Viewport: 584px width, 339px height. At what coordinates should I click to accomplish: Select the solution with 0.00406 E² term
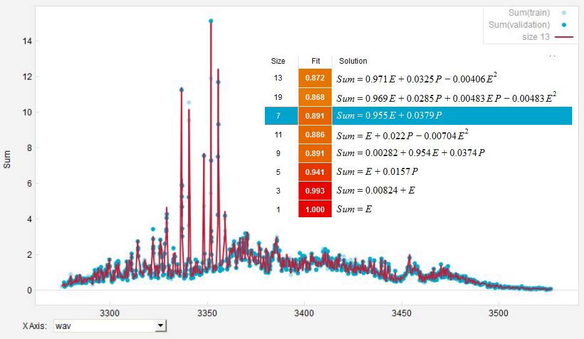coord(417,79)
